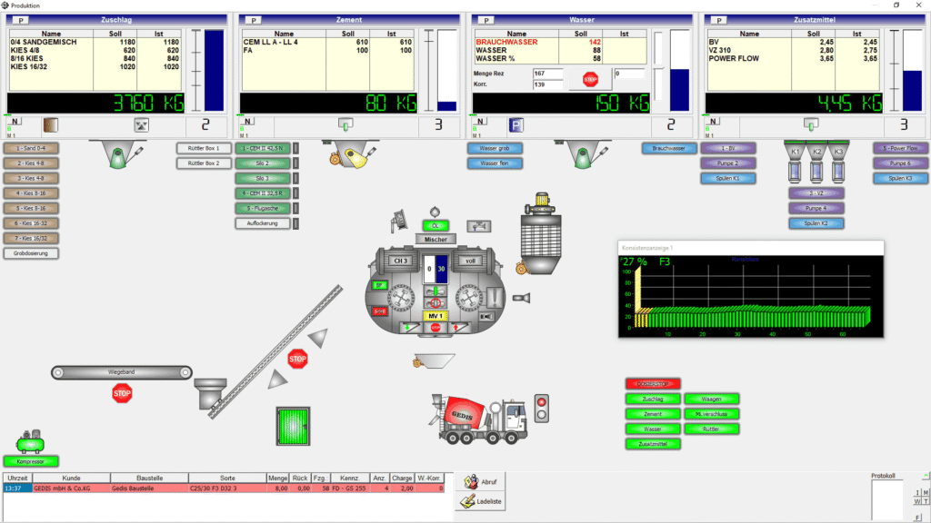Viewport: 931px width, 523px height.
Task: Toggle the Zuschlag green status button
Action: (652, 399)
